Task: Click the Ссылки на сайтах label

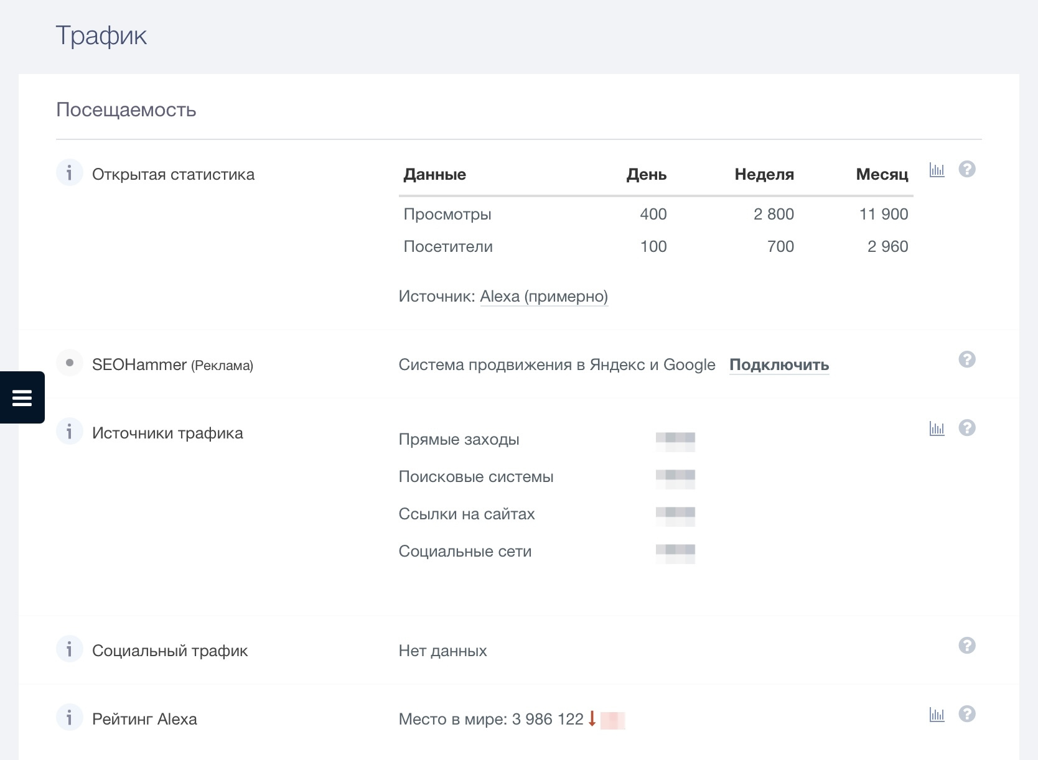Action: pos(467,514)
